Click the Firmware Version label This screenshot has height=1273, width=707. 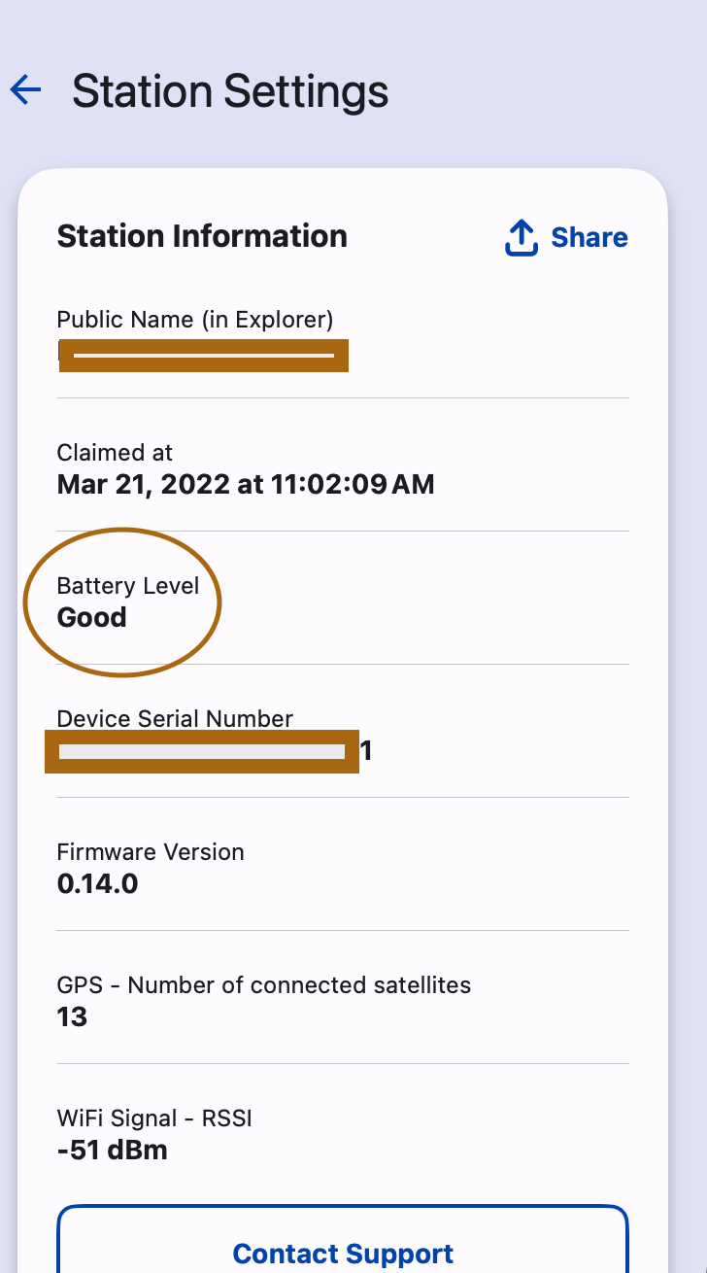coord(151,852)
